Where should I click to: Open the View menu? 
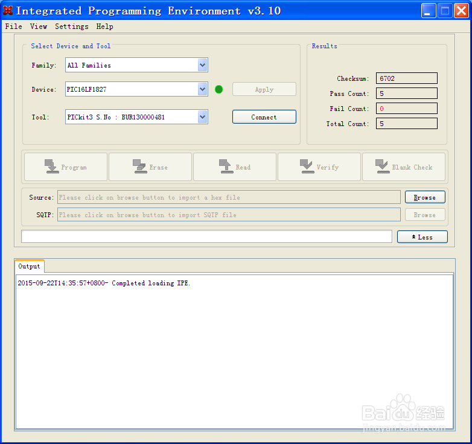tap(39, 27)
